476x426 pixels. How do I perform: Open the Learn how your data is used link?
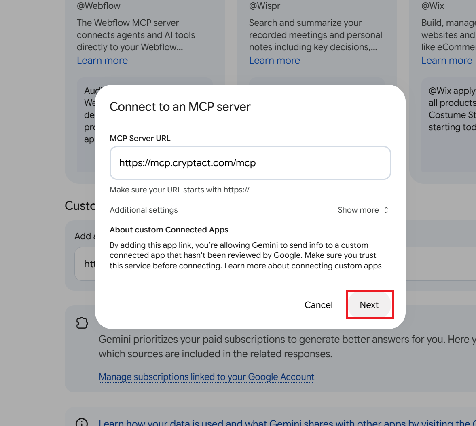point(287,423)
